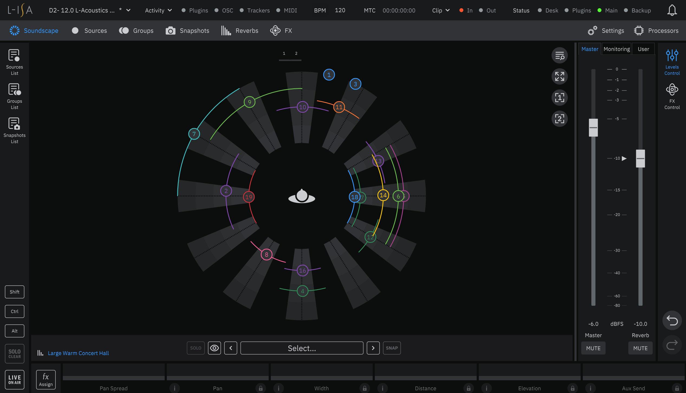This screenshot has width=686, height=393.
Task: Toggle the eye visibility button
Action: pyautogui.click(x=214, y=348)
